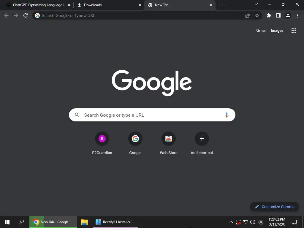
Task: Open the volume tray icon
Action: (x=253, y=222)
